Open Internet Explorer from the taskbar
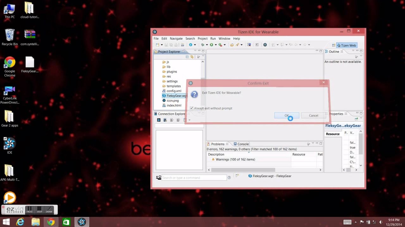The image size is (405, 227). (20, 222)
